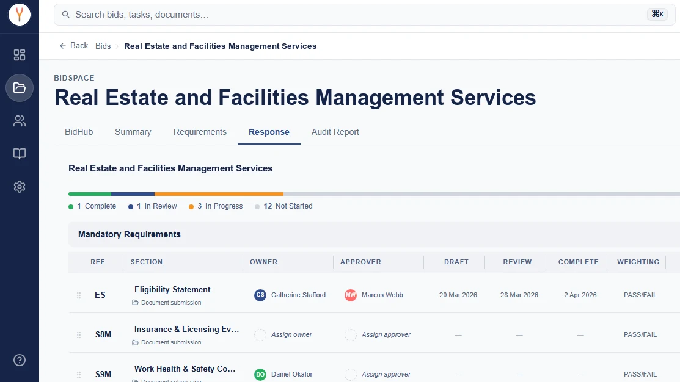Open the Insurance & Licensing Ev... section
Viewport: 680px width, 382px height.
click(x=186, y=329)
